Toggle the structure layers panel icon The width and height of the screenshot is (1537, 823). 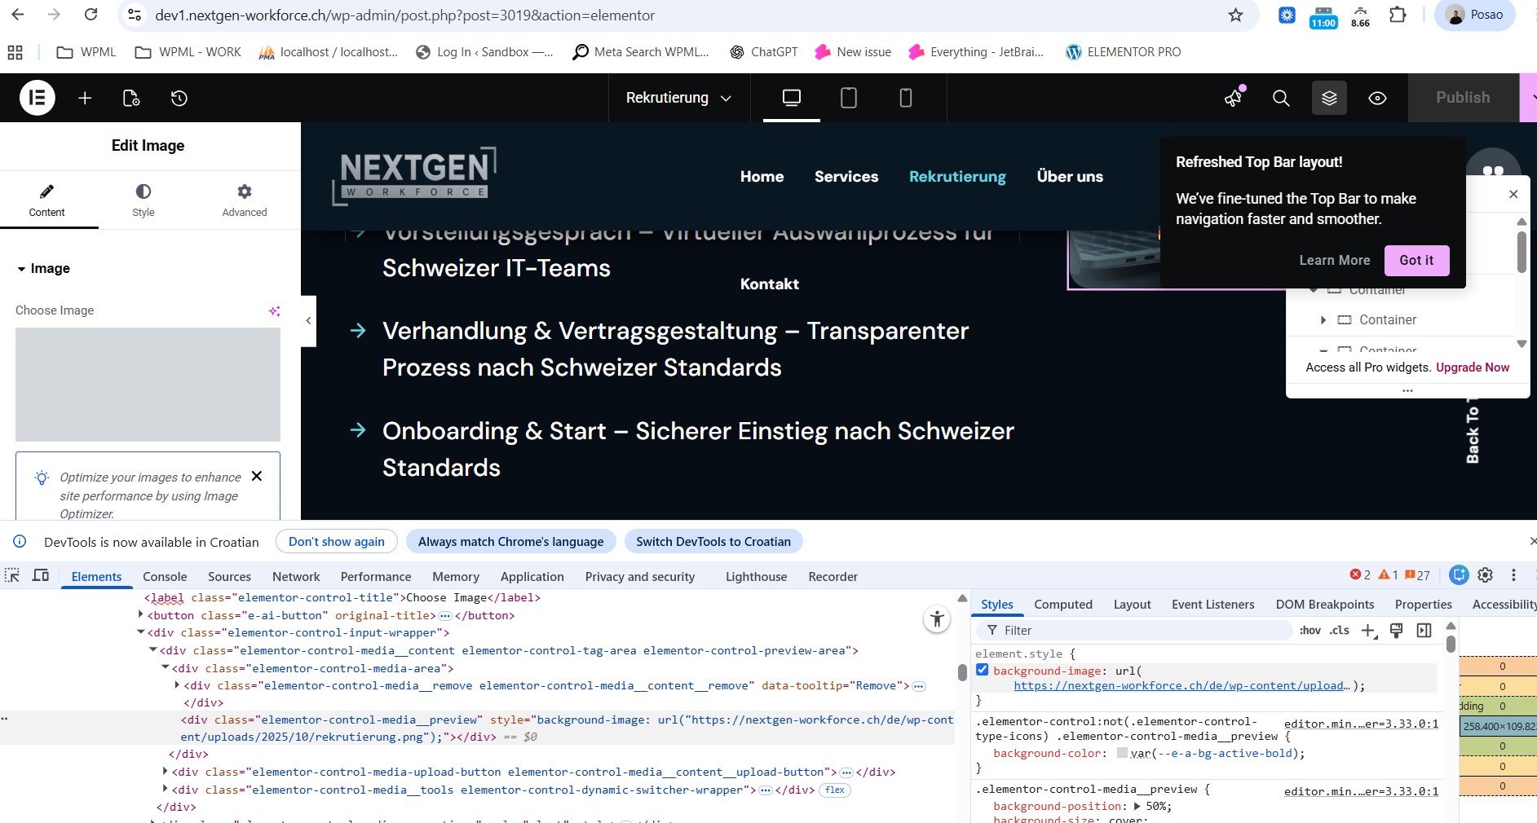[x=1329, y=98]
